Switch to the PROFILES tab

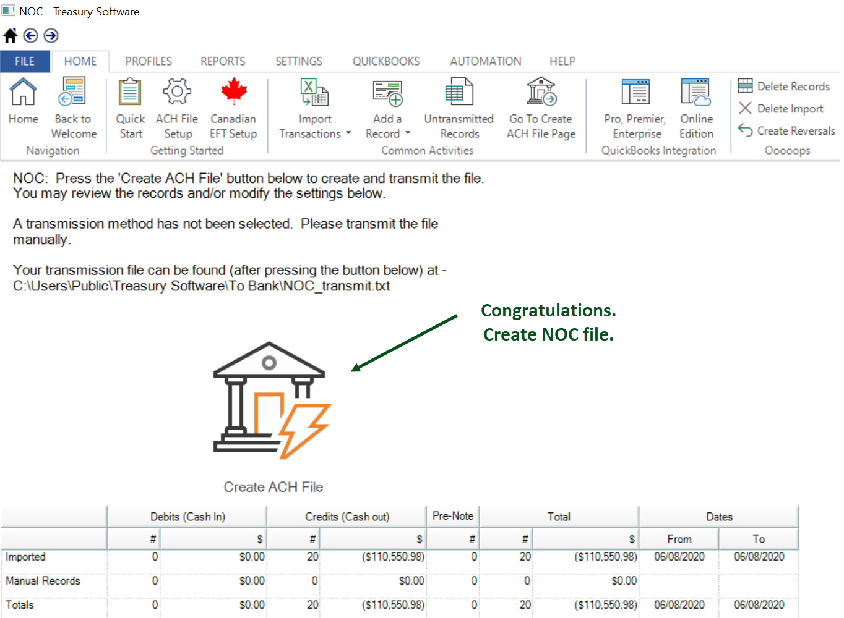(x=149, y=61)
